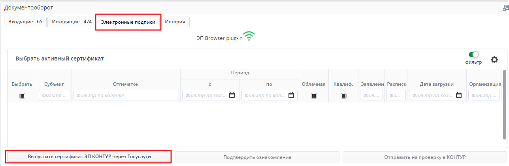Click the Отпечаток column filter field
Viewport: 509px width, 166px height.
coord(126,95)
